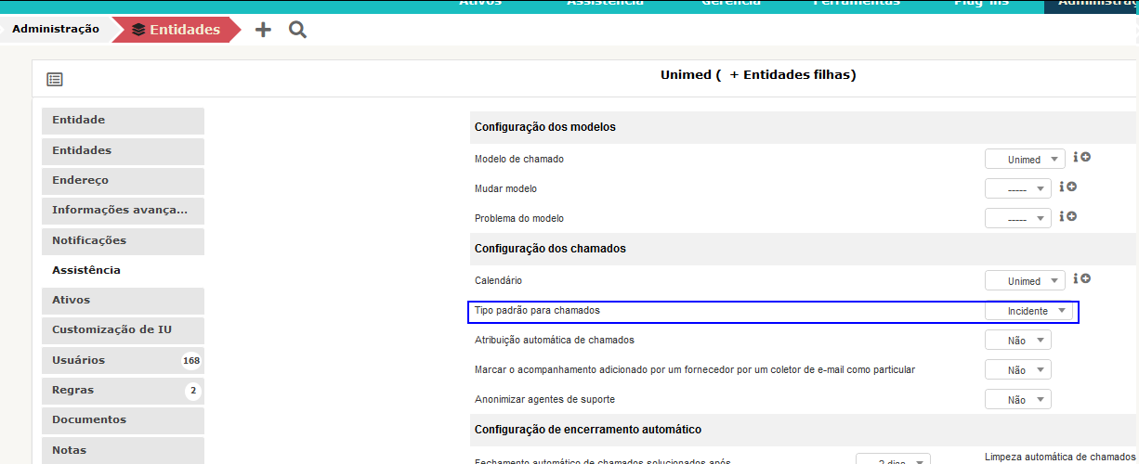Click info icon beside Modelo de chamado
The image size is (1139, 464).
1075,158
